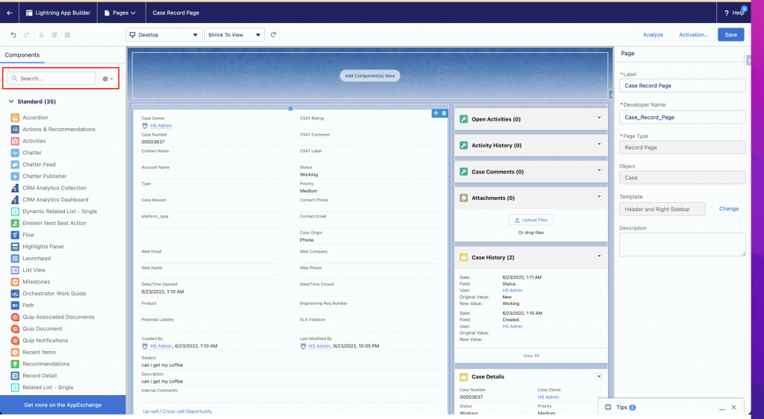Click the refresh icon beside Shrink To View
The width and height of the screenshot is (764, 419).
[274, 35]
